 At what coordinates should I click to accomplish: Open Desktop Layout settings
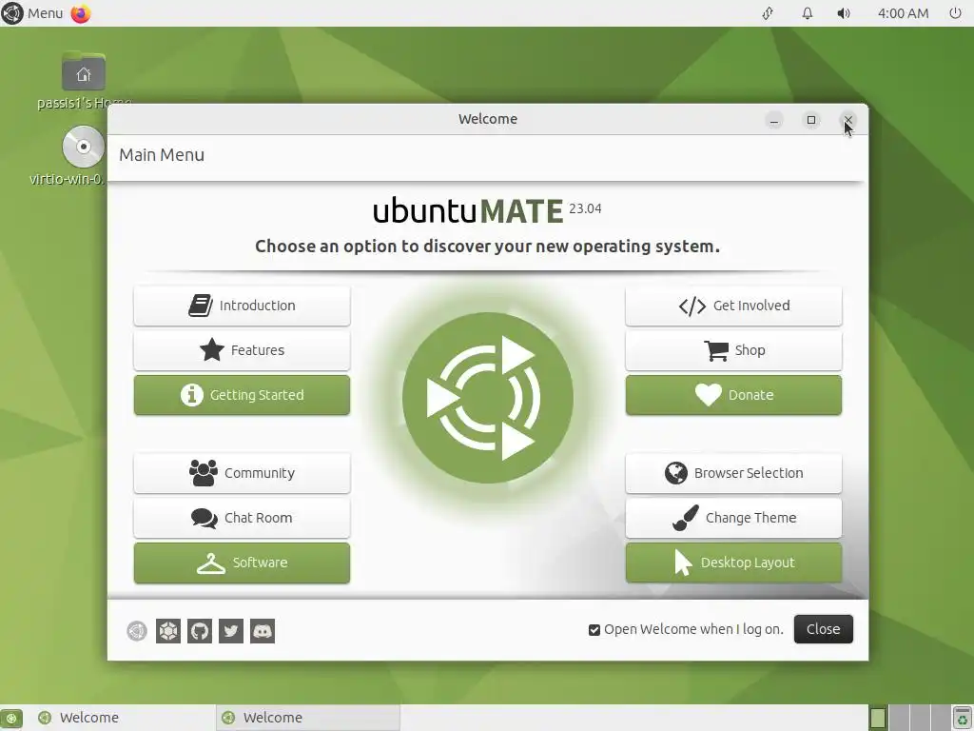point(733,563)
